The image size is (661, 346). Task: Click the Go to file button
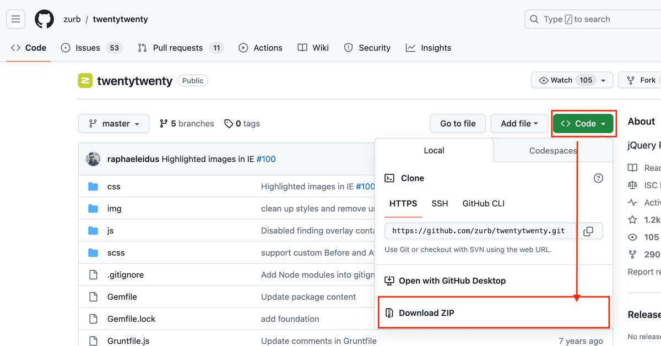click(458, 123)
